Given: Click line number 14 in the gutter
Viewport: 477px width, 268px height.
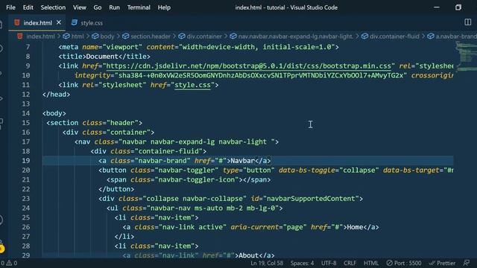Looking at the screenshot, I should (26, 113).
